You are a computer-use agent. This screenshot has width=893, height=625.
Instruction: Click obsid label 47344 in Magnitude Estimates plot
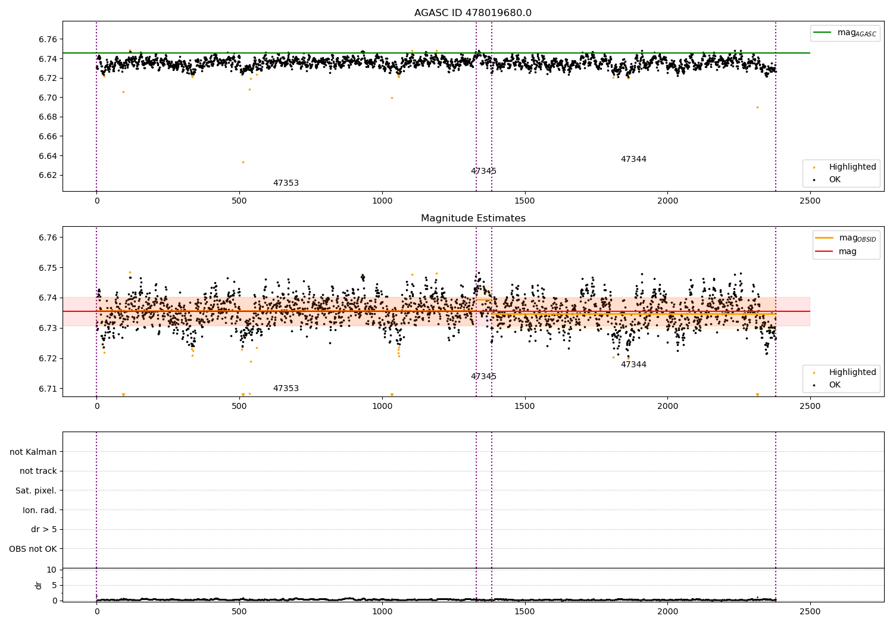(x=633, y=365)
